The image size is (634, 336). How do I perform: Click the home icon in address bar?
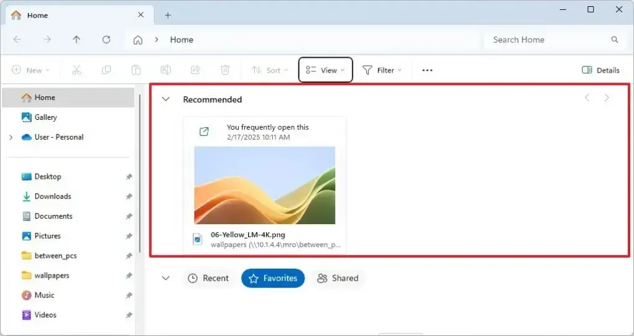138,40
